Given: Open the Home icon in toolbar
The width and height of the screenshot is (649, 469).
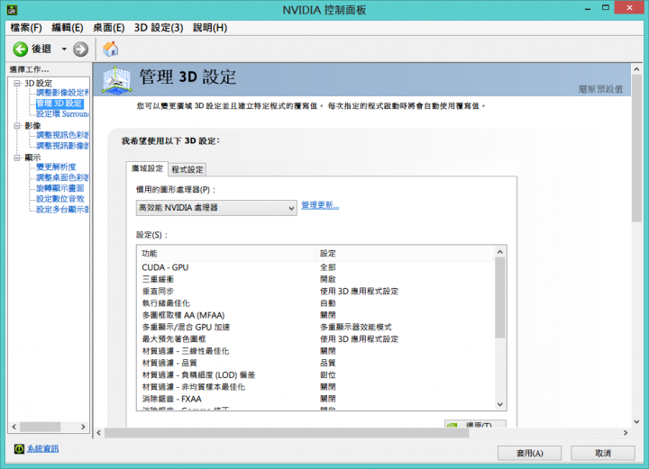Looking at the screenshot, I should click(x=111, y=50).
